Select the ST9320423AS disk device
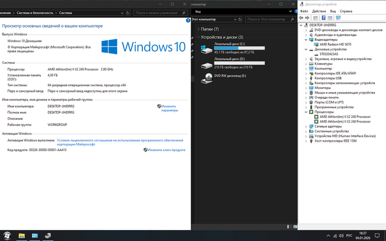The image size is (386, 241). click(328, 54)
